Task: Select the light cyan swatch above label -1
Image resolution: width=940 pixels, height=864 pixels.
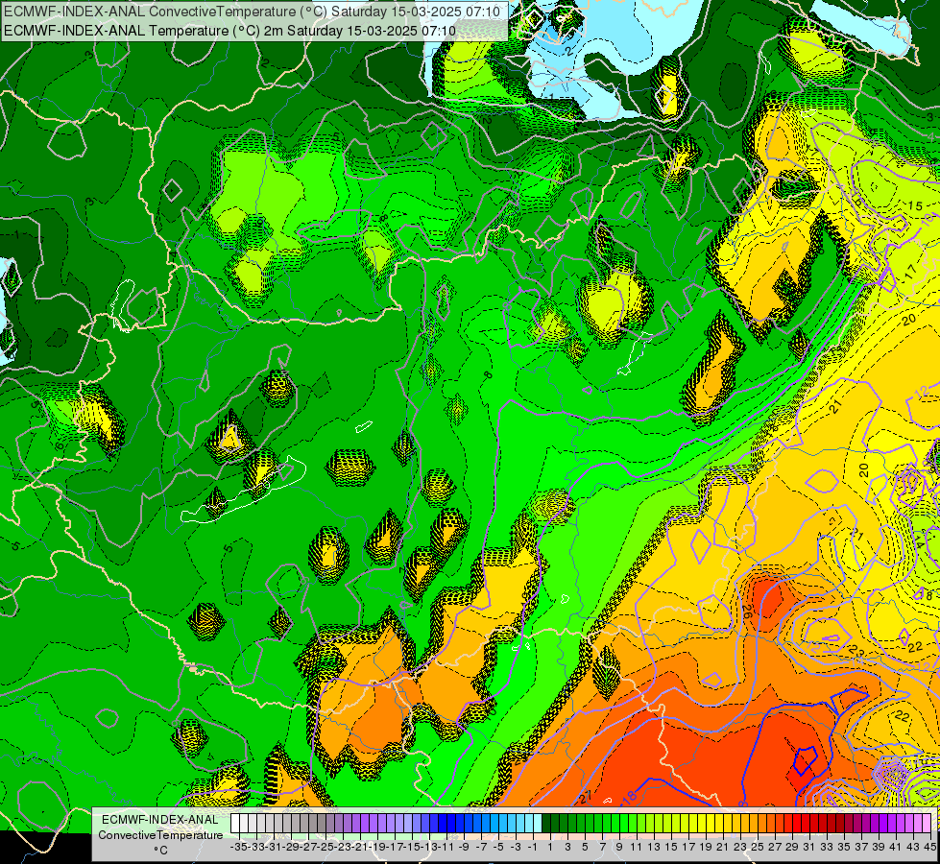Action: tap(538, 823)
